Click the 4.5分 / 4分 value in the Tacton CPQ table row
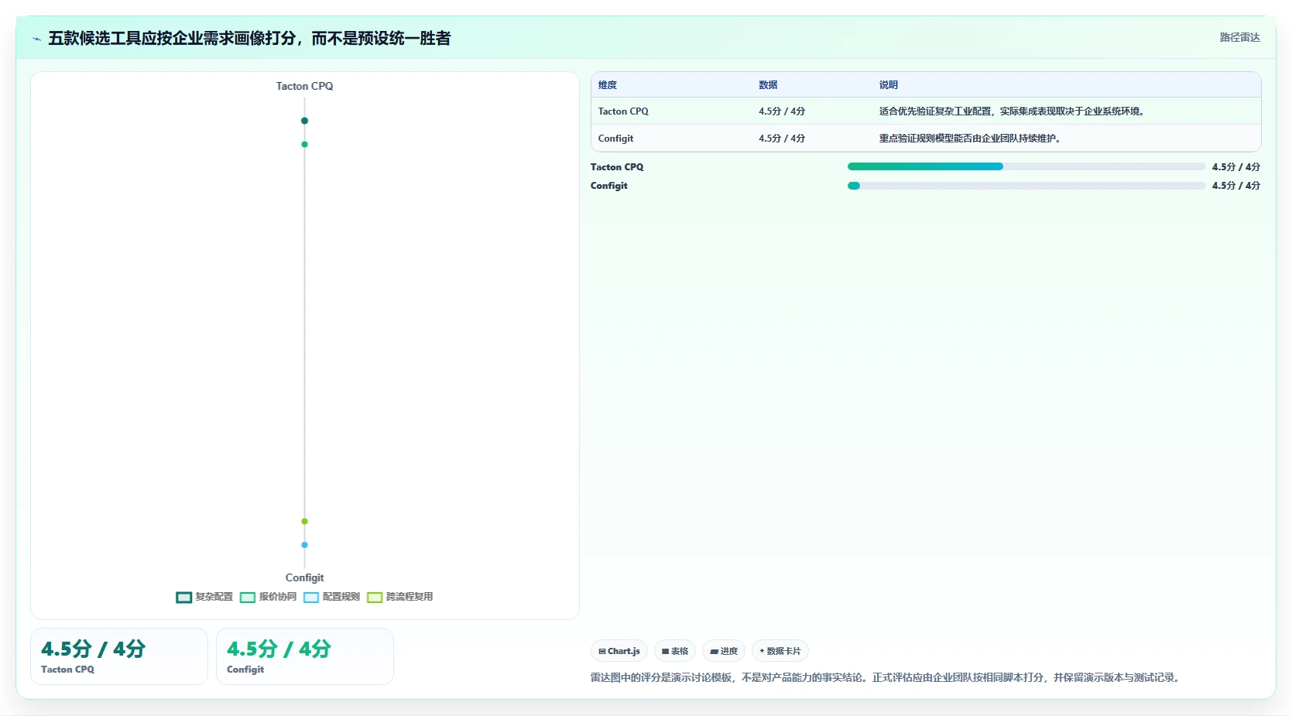 click(x=782, y=111)
